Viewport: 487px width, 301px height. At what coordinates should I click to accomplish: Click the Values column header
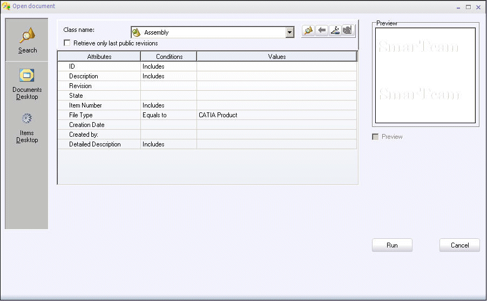pyautogui.click(x=276, y=56)
